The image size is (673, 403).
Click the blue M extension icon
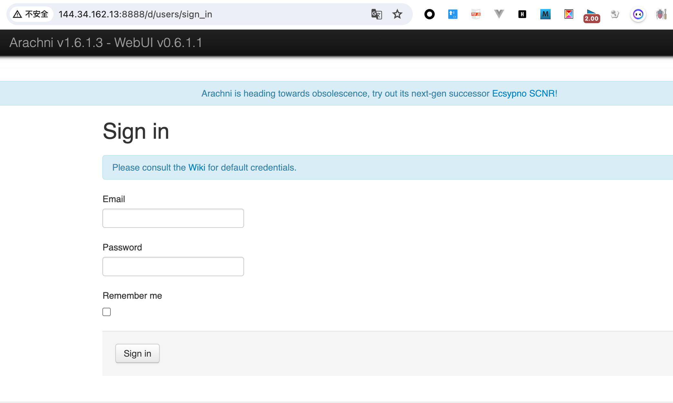(x=545, y=14)
